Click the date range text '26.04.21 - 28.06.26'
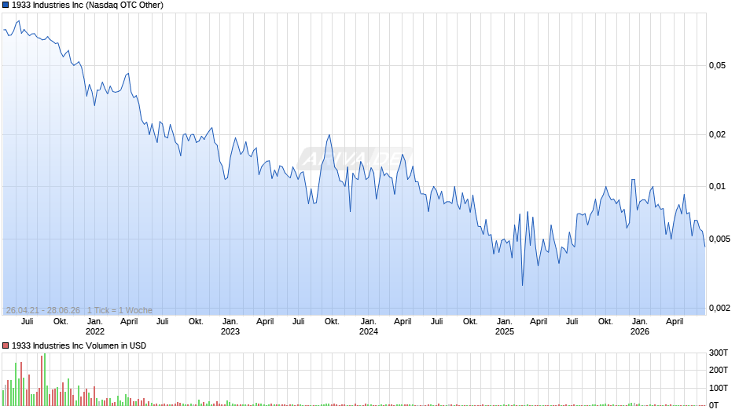Viewport: 739px width, 413px height. (x=43, y=310)
